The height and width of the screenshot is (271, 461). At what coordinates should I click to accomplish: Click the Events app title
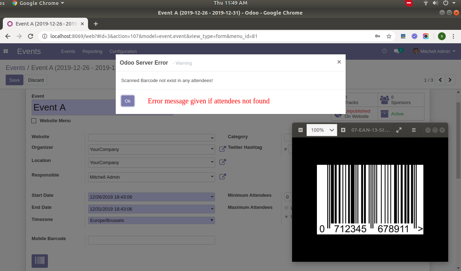pos(29,51)
